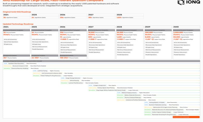Click '2,000,000 Physical Qubits' in the 2030 column
Image resolution: width=203 pixels, height=122 pixels.
click(183, 32)
